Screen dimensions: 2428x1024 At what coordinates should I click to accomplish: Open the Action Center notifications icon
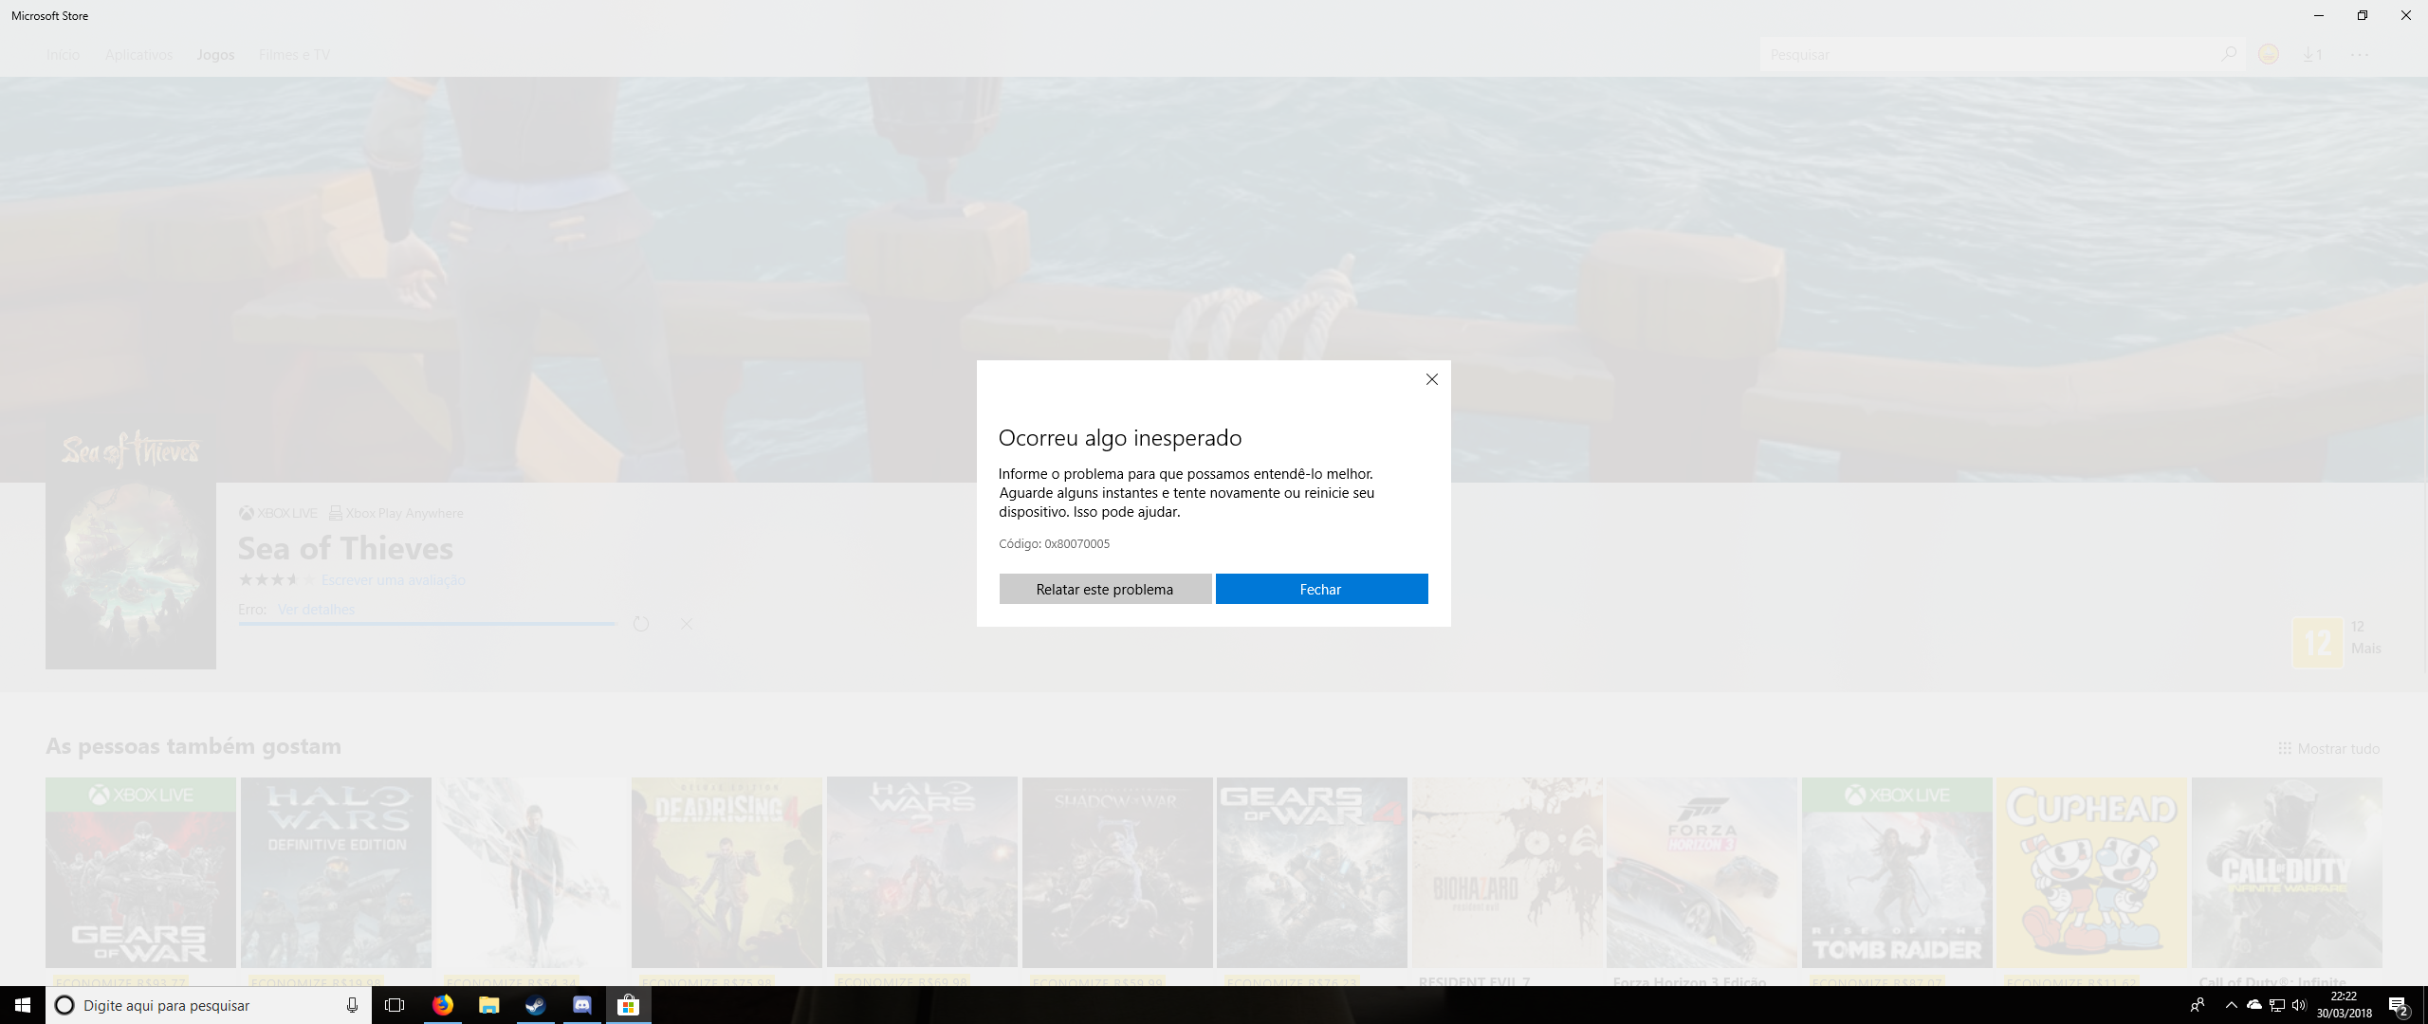pos(2400,1005)
